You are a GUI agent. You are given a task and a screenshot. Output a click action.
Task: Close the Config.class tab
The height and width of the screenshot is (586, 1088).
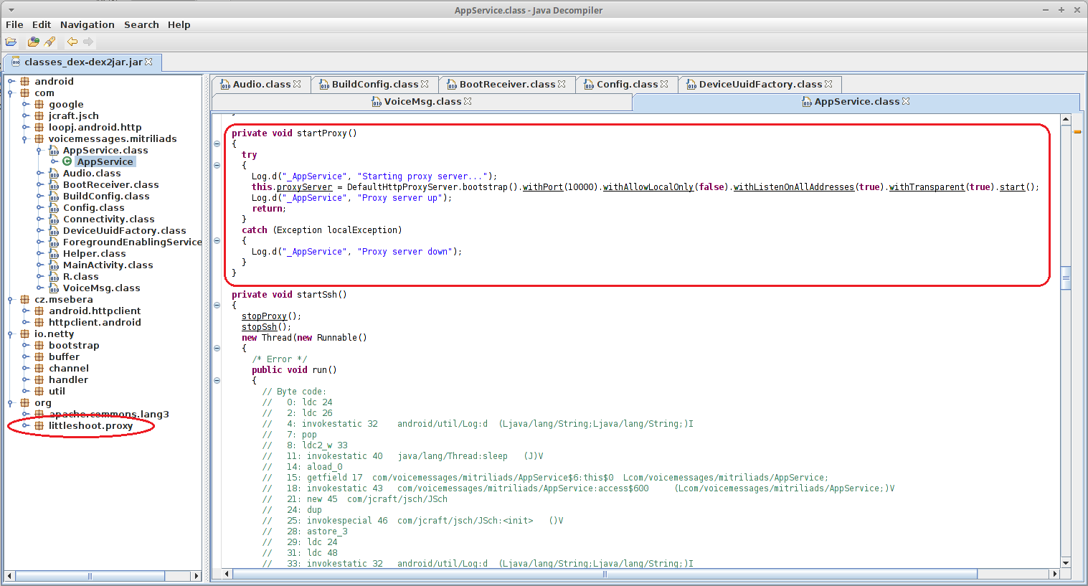pyautogui.click(x=664, y=84)
